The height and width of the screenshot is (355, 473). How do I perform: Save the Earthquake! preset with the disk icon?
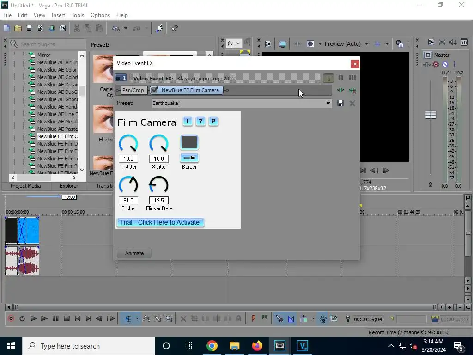(340, 103)
